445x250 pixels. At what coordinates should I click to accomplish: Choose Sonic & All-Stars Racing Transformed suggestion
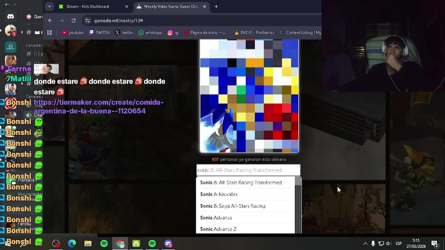point(245,182)
